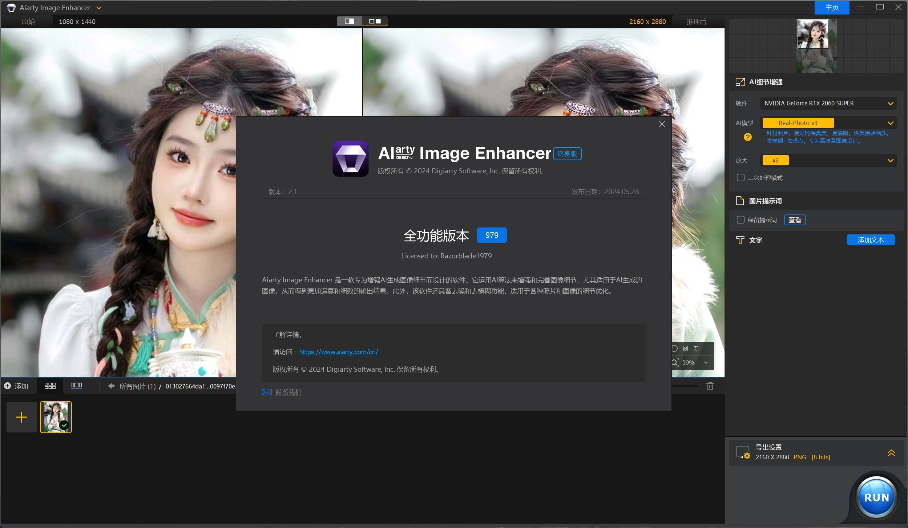Click the 推理后 label tab
This screenshot has height=528, width=908.
tap(696, 21)
